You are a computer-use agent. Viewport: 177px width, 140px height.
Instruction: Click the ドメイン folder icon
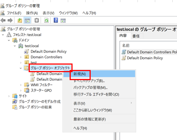click(x=15, y=40)
